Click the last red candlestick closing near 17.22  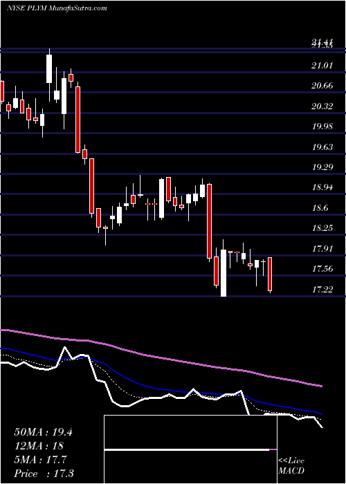coord(270,274)
